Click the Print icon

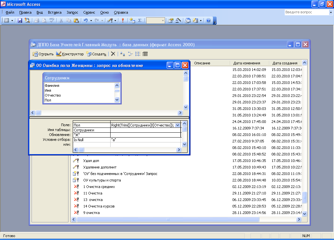click(x=37, y=20)
